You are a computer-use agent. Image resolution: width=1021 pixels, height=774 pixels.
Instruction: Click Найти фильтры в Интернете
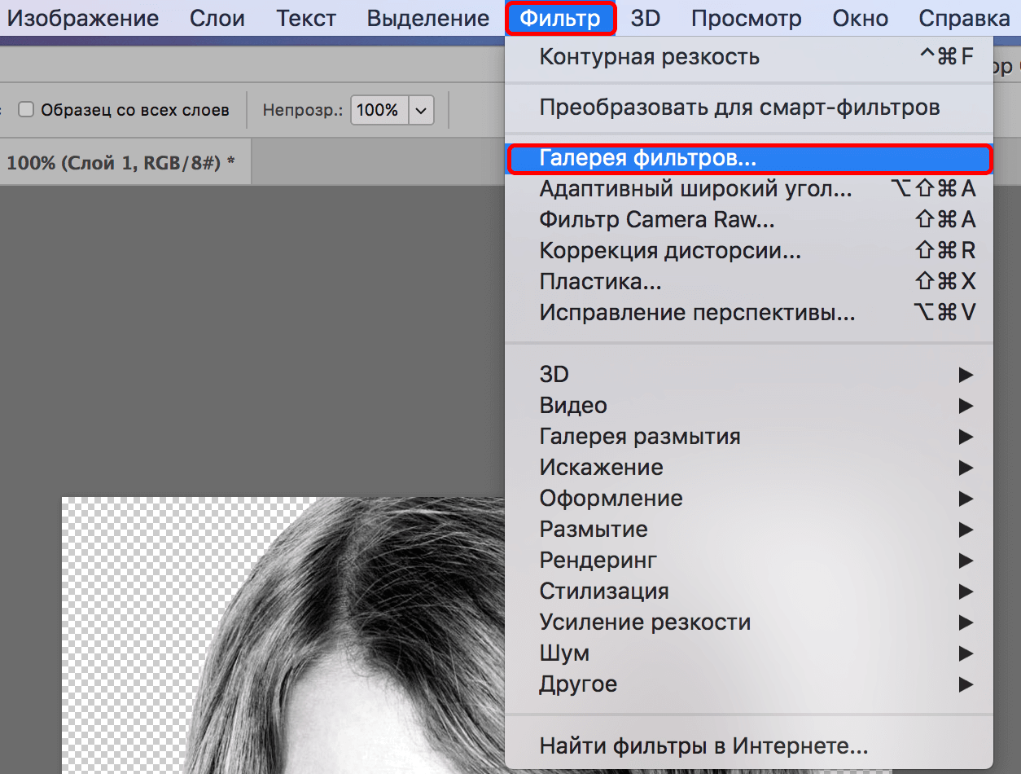click(x=703, y=745)
